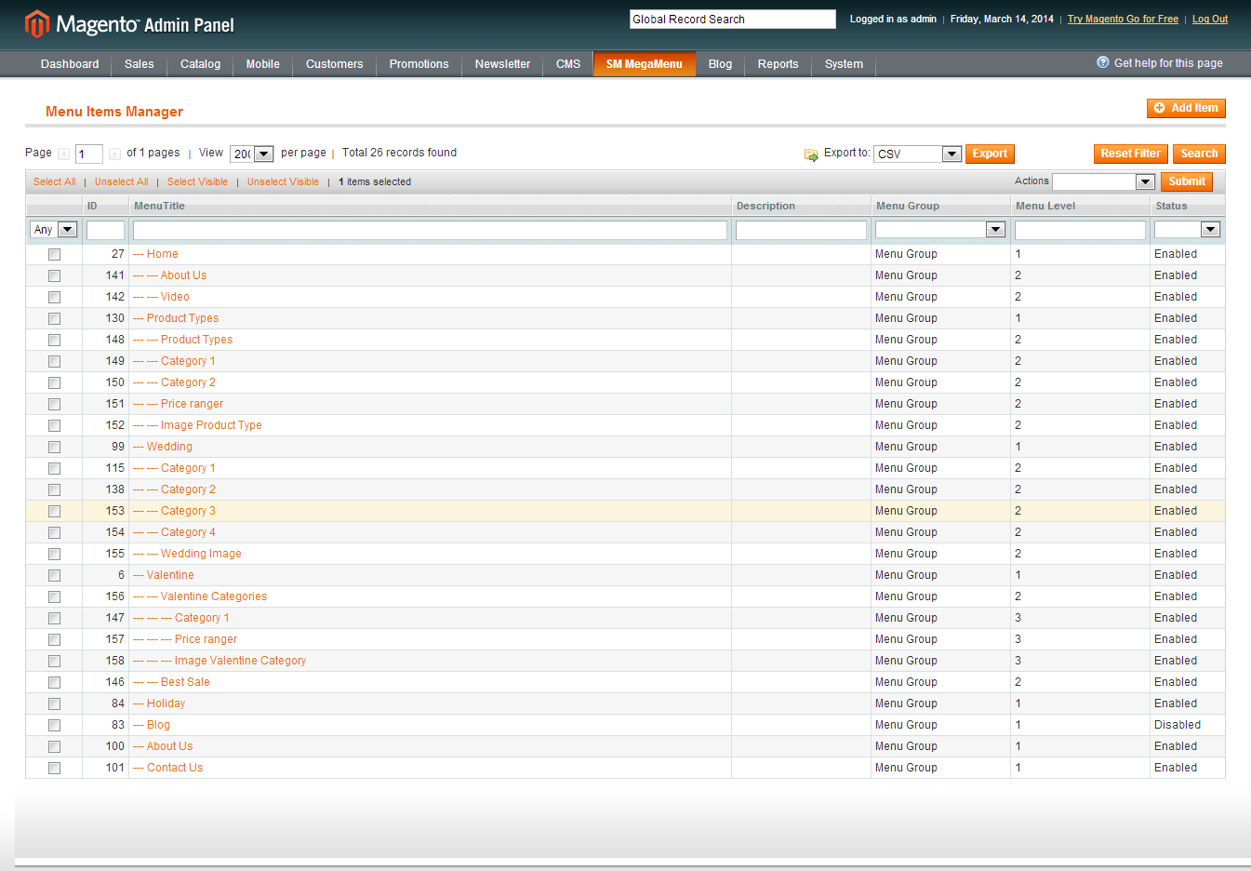The image size is (1251, 871).
Task: Tick the checkbox for Home row
Action: 54,254
